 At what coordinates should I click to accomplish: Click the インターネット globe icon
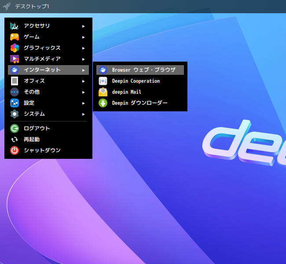click(x=15, y=70)
